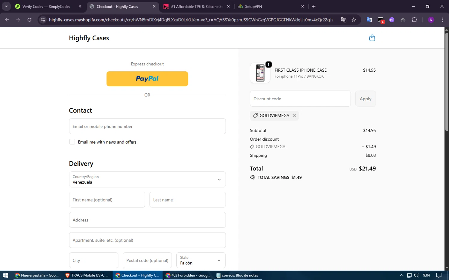This screenshot has height=280, width=449.
Task: Close the Checkout Highfly Cases tab
Action: click(x=154, y=6)
